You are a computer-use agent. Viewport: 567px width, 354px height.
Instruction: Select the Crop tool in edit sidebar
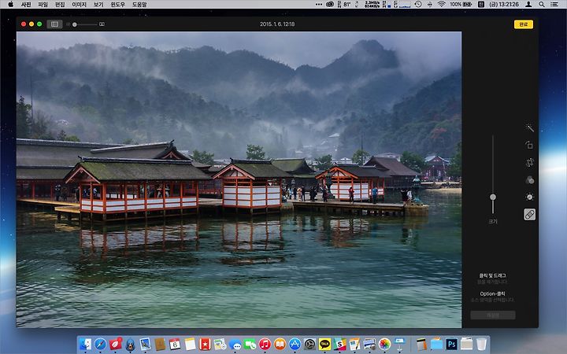pos(529,163)
